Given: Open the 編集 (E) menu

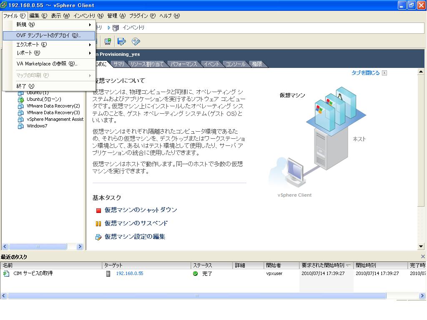Looking at the screenshot, I should (38, 16).
